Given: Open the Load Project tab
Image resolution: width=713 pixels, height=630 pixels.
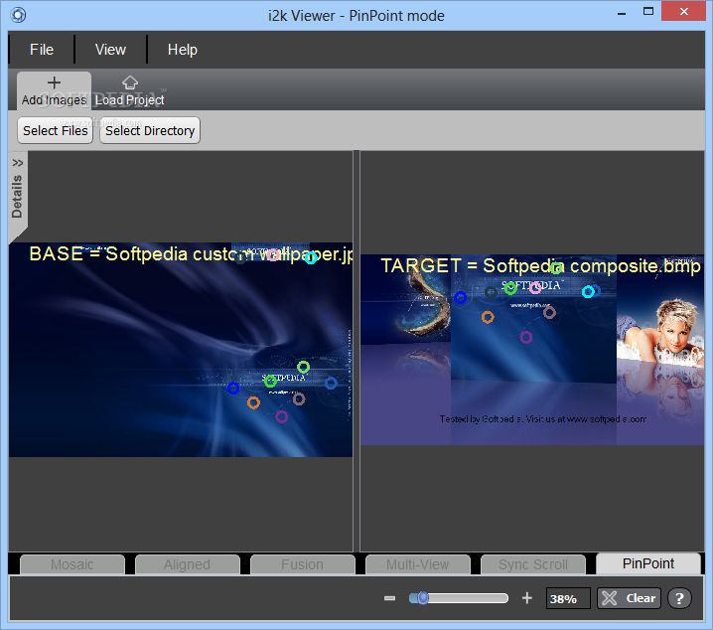Looking at the screenshot, I should click(130, 91).
